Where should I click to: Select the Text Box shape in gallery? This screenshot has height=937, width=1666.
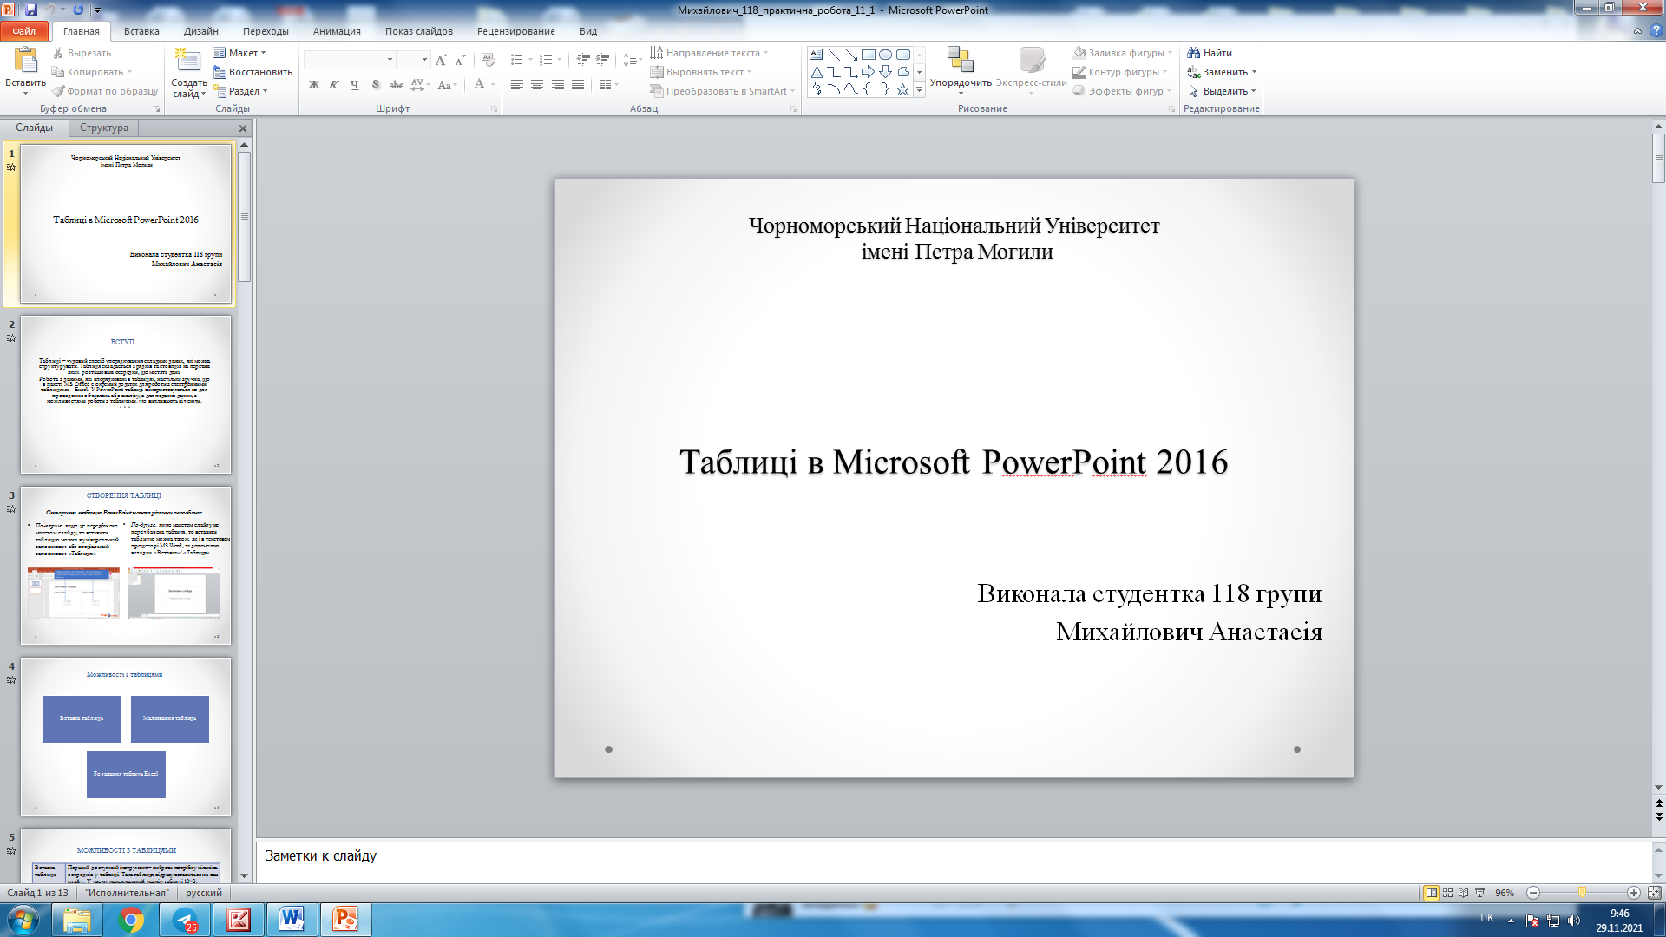817,54
